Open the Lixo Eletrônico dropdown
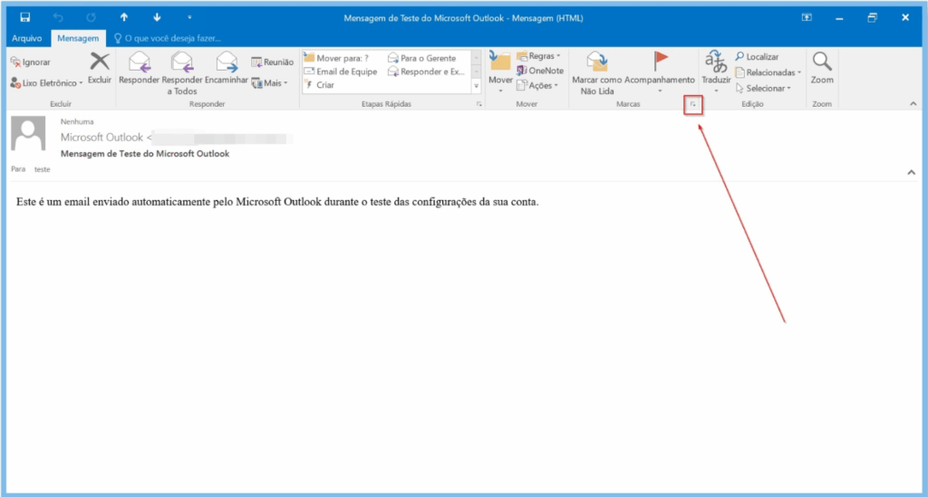Viewport: 928px width, 497px height. (47, 83)
